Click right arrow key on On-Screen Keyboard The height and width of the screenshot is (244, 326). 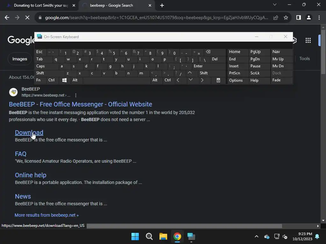(202, 80)
